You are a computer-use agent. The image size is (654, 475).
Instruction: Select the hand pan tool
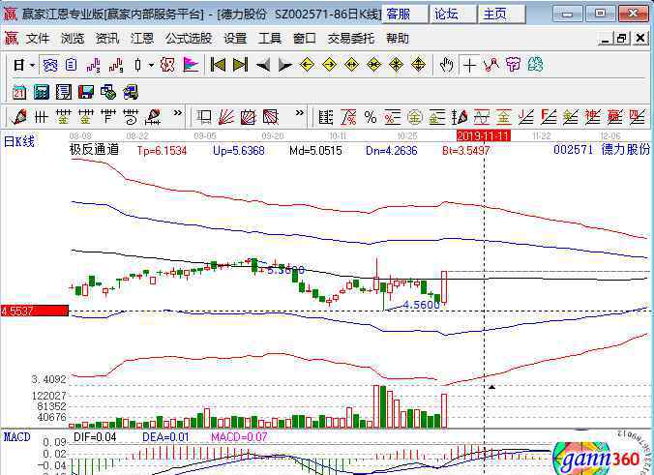[x=447, y=65]
